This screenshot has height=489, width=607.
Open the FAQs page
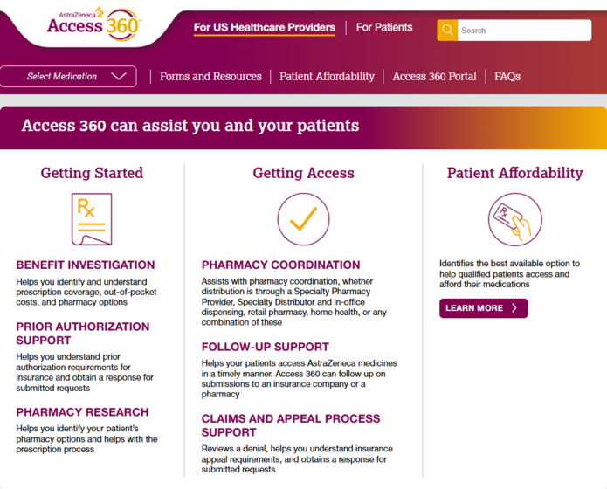click(x=507, y=77)
